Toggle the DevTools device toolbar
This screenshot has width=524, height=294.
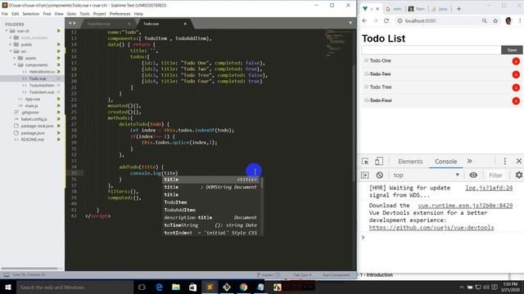click(378, 162)
